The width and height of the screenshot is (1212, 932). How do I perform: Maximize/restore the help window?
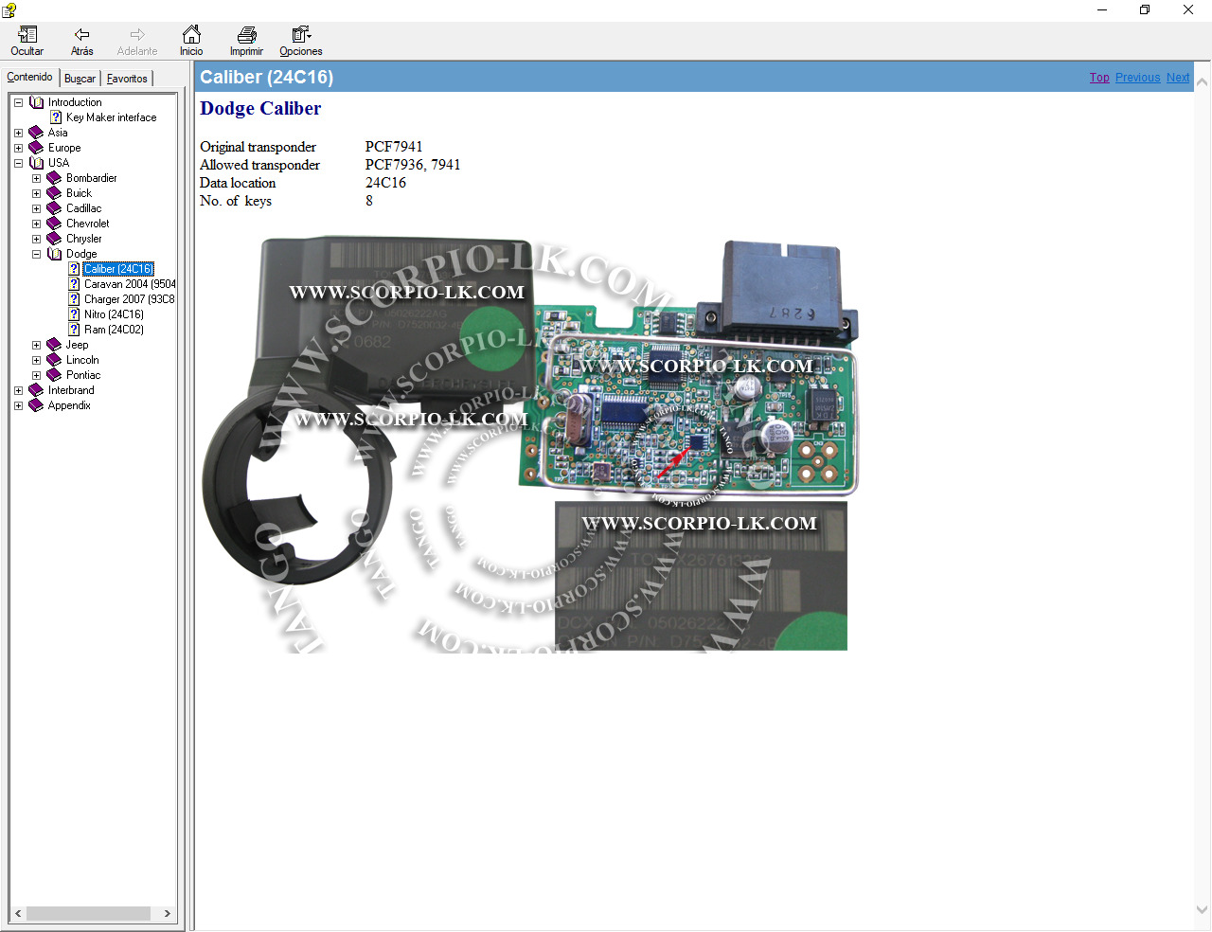(1145, 9)
